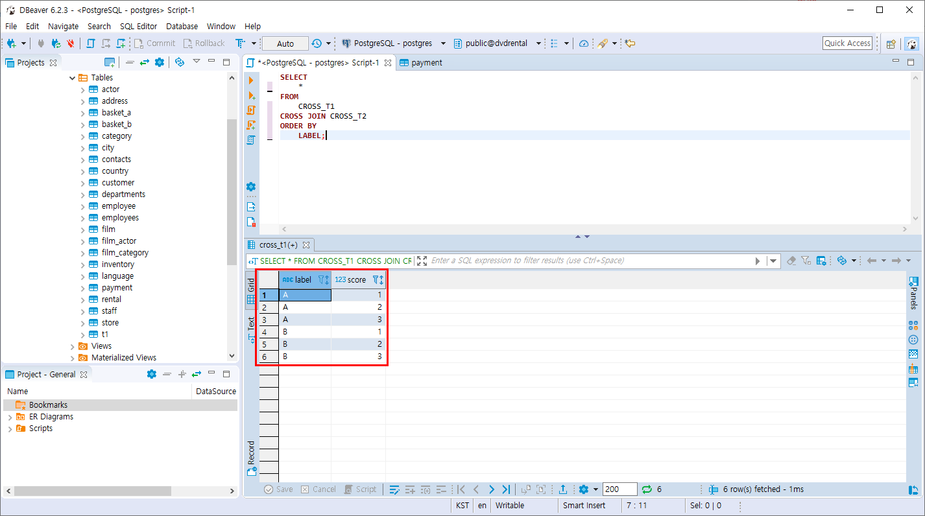Switch to the payment editor tab

coord(420,63)
